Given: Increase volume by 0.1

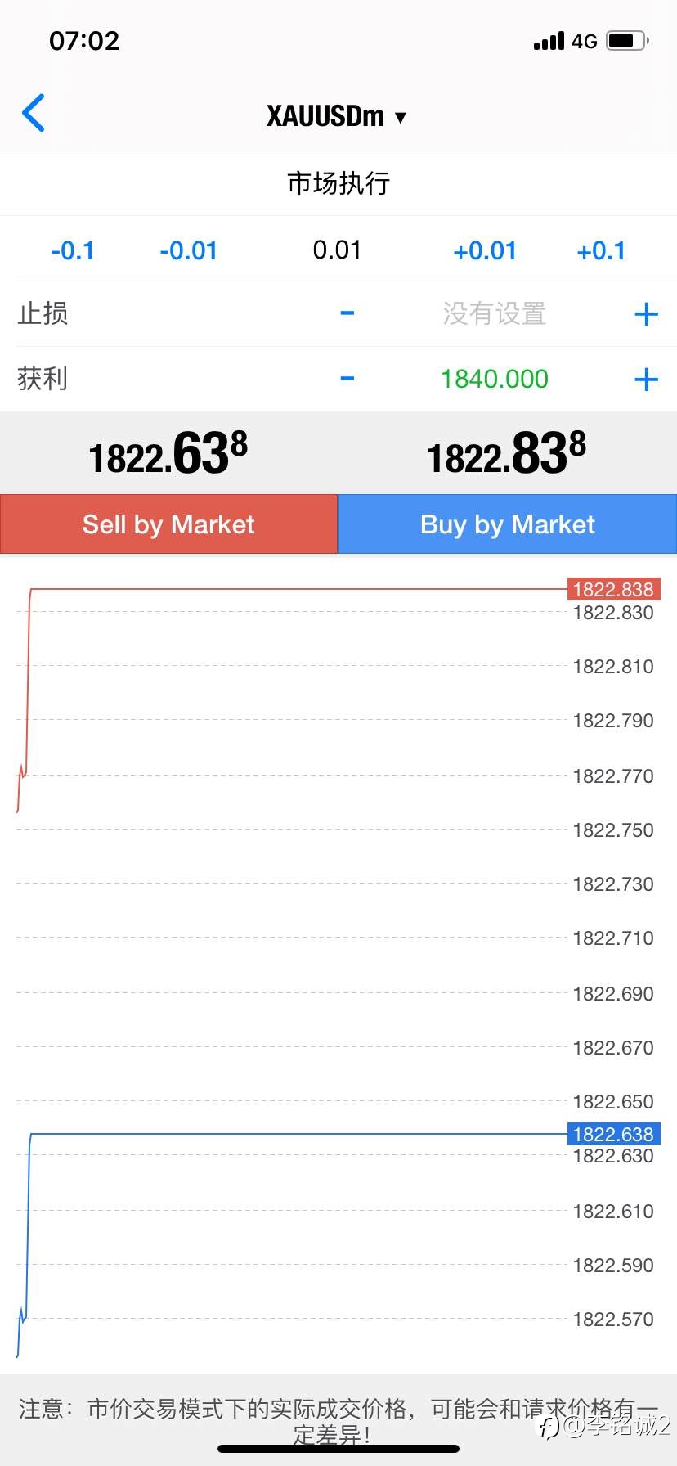Looking at the screenshot, I should pos(601,250).
